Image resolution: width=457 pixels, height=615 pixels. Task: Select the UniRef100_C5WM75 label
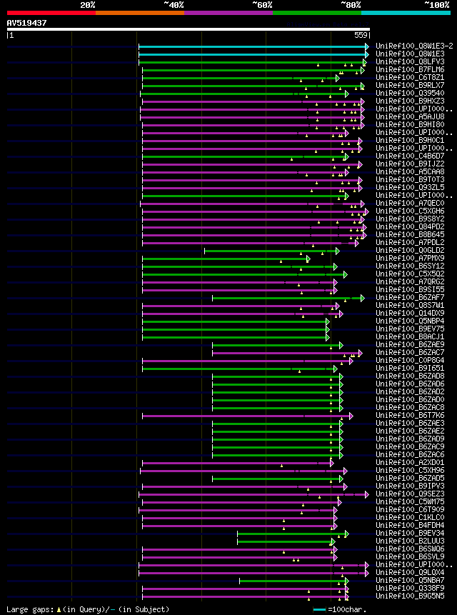411,501
